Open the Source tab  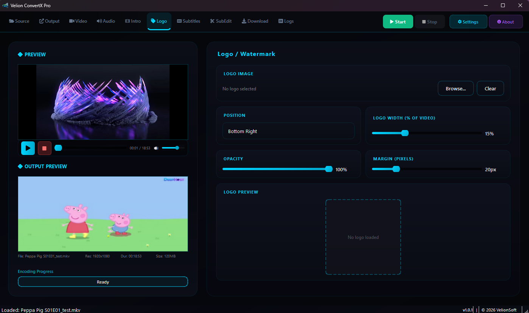(x=19, y=21)
